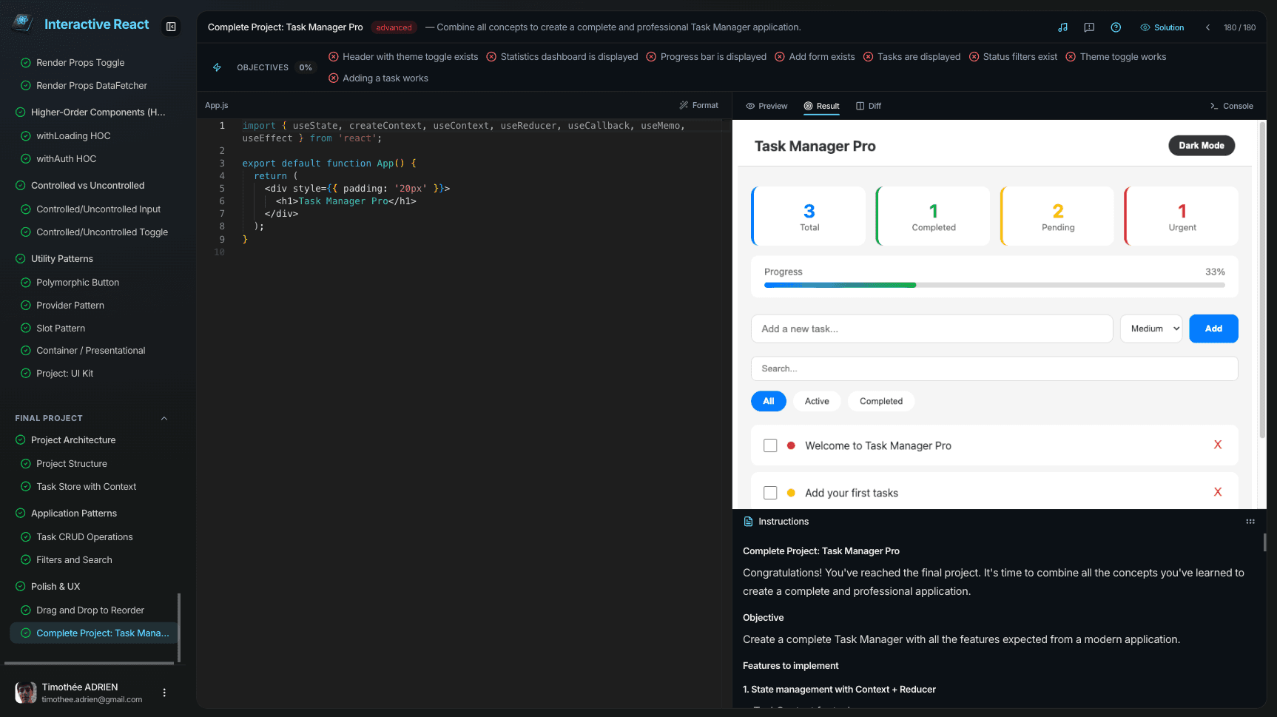Viewport: 1277px width, 717px height.
Task: Open the help question mark icon
Action: coord(1116,27)
